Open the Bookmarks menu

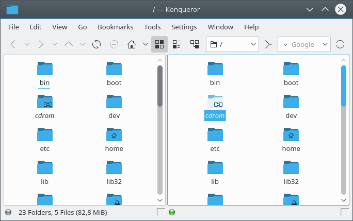(115, 27)
